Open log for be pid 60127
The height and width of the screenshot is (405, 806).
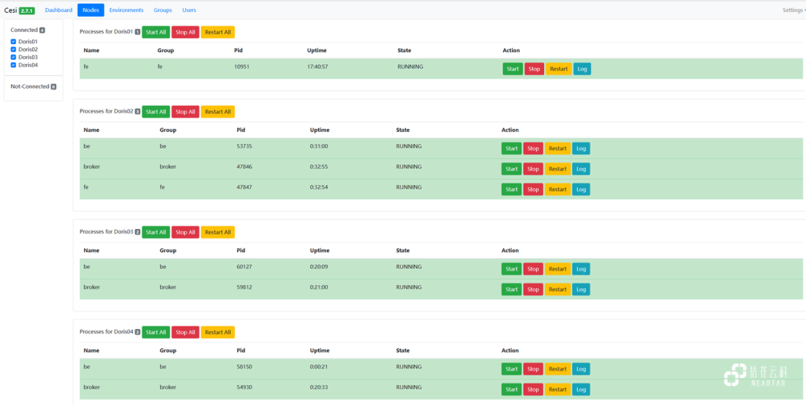point(581,269)
